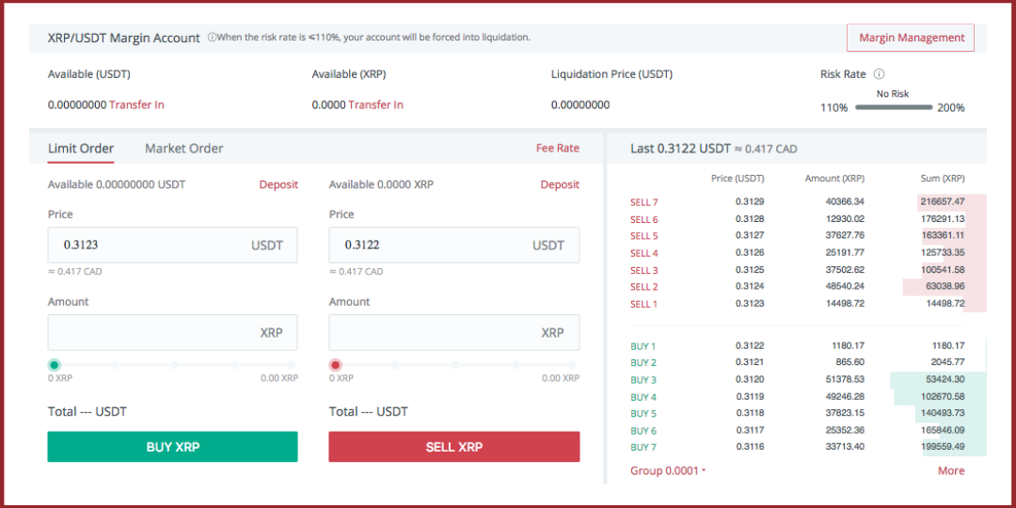This screenshot has height=508, width=1016.
Task: Click More below the order book
Action: pos(951,471)
